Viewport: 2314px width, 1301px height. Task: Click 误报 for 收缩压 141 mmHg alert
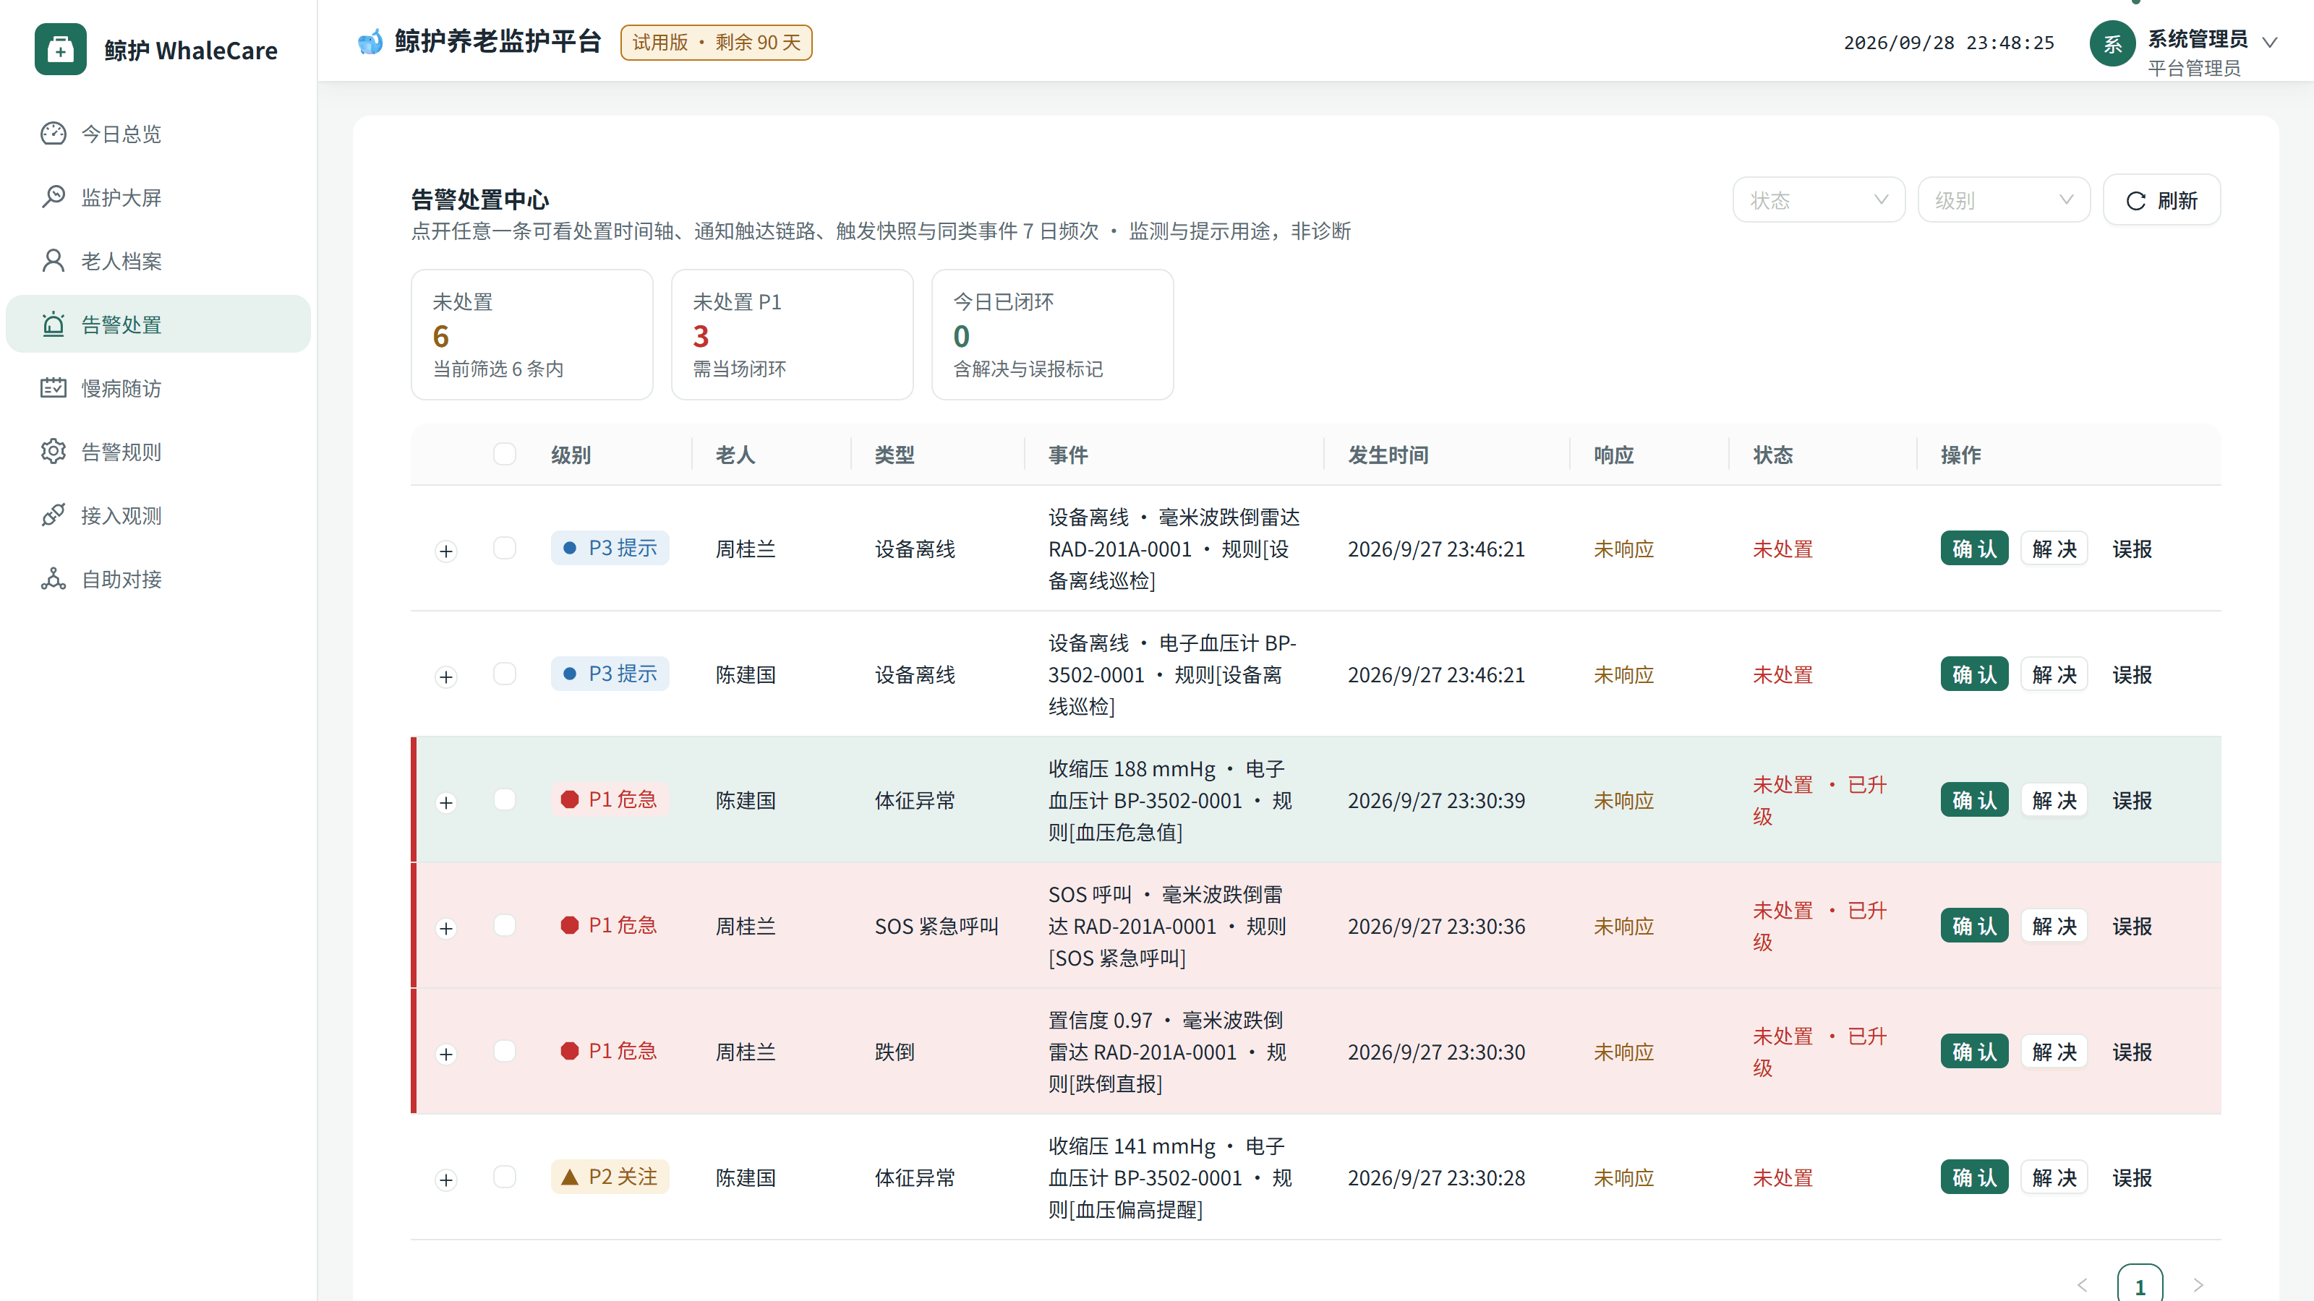coord(2132,1177)
